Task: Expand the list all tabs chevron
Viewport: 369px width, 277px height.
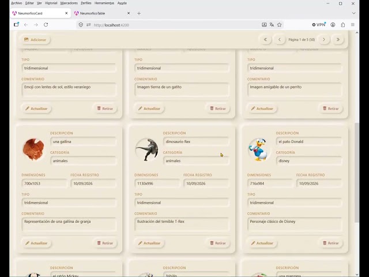Action: 353,13
